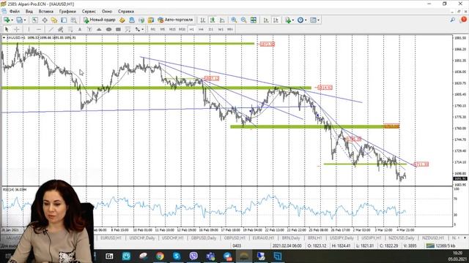
Task: Select the text A tool
Action: coord(80,29)
